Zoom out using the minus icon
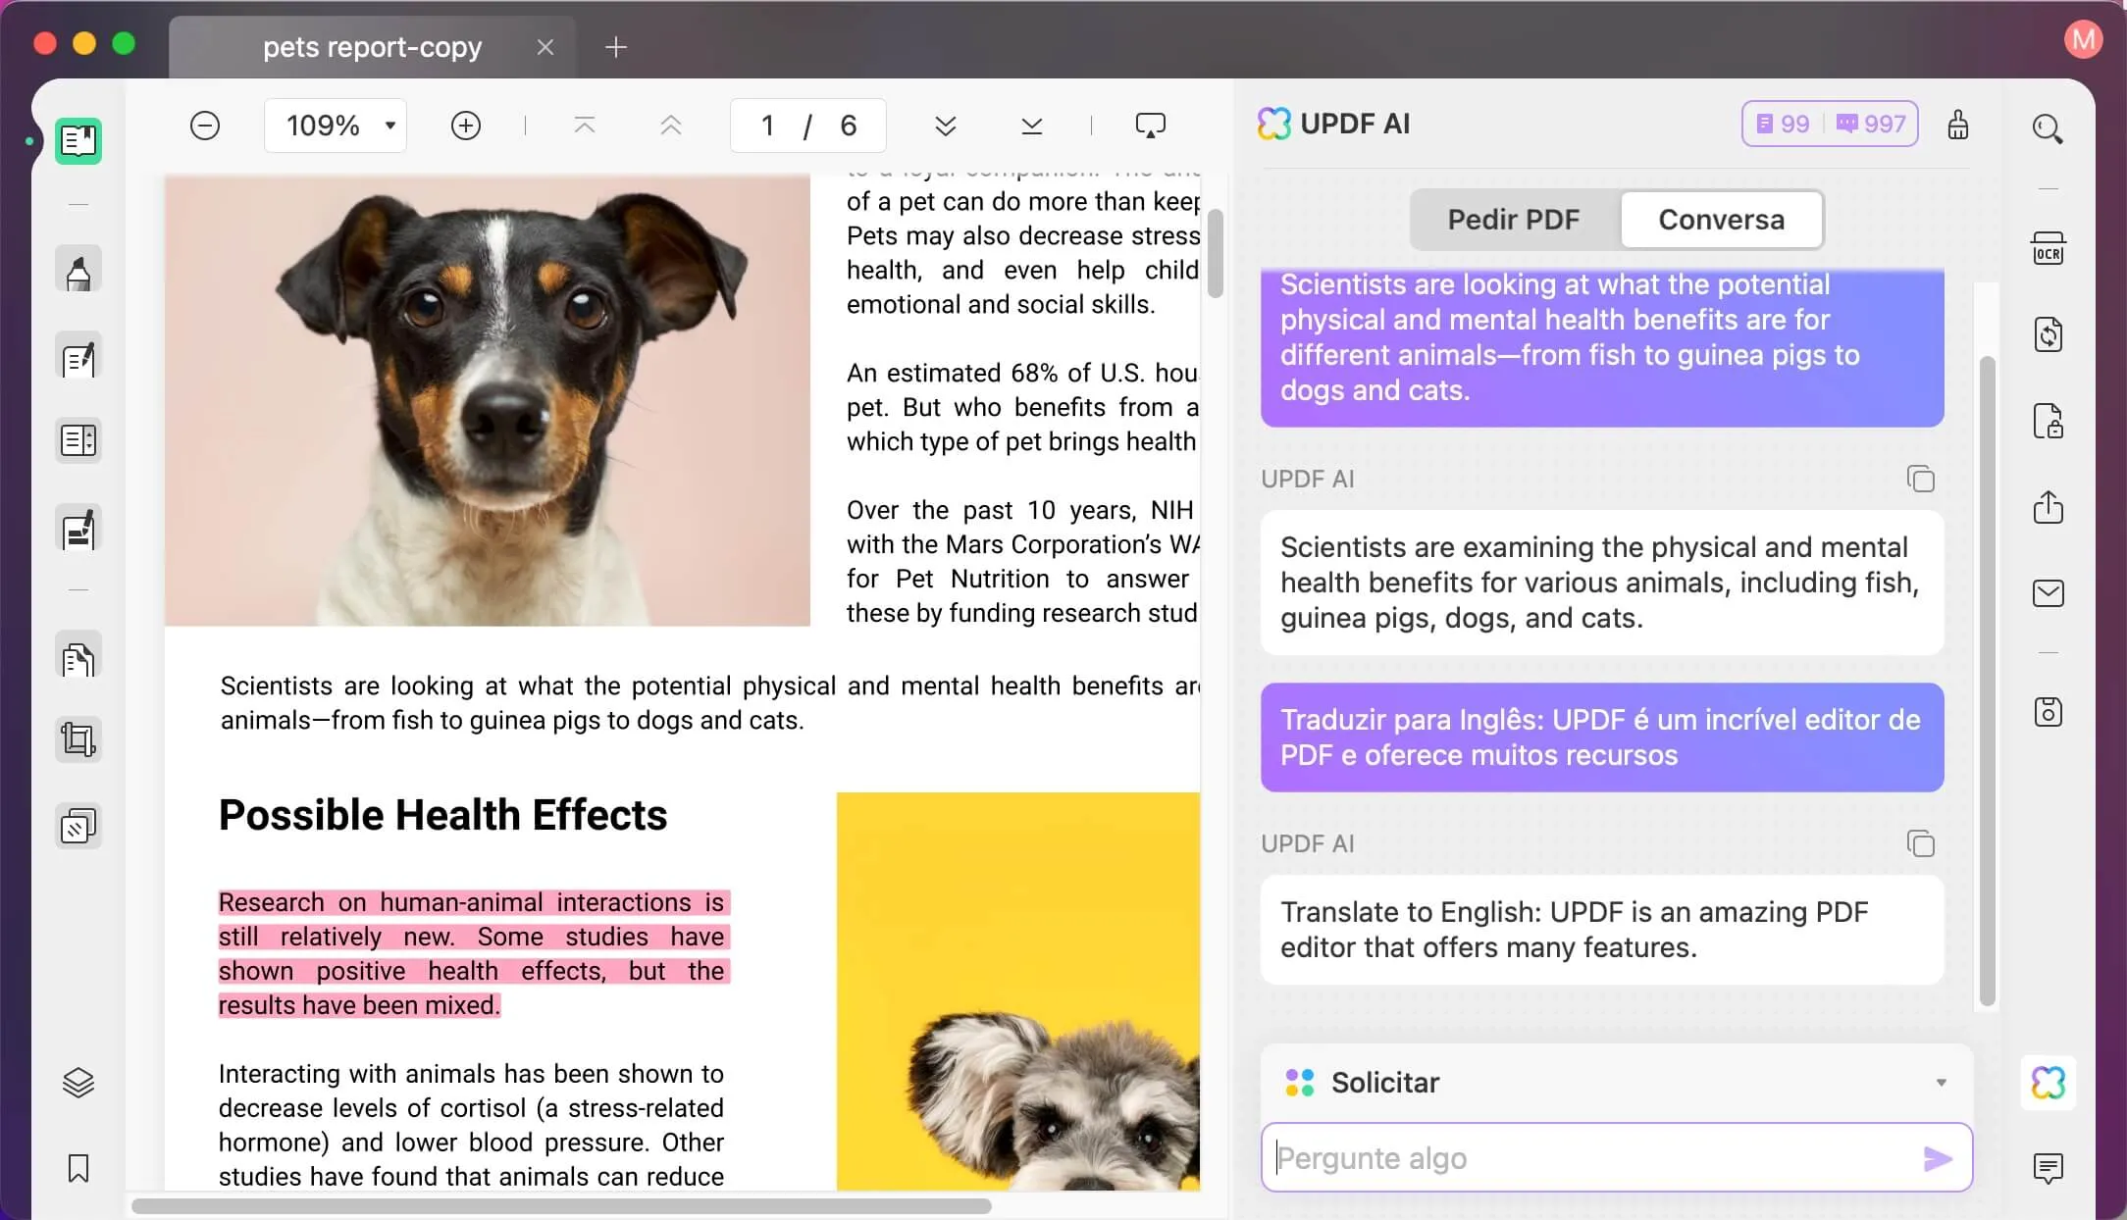The width and height of the screenshot is (2127, 1220). click(x=205, y=125)
